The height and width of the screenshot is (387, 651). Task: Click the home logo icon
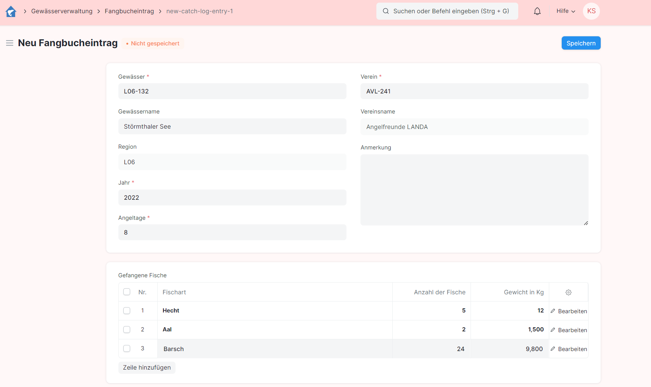(11, 11)
